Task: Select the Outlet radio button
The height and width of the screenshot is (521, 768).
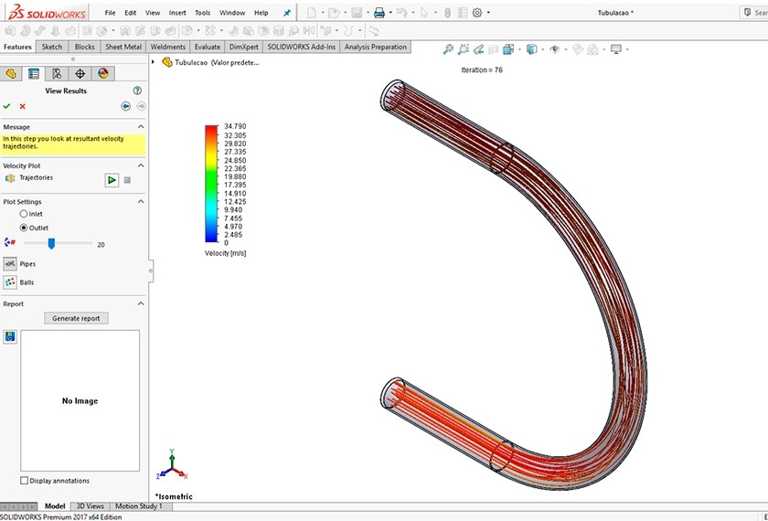Action: pos(24,228)
